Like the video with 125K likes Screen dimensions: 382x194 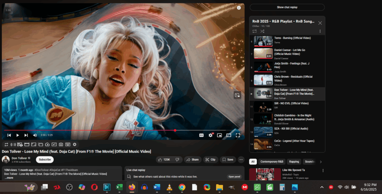(164, 160)
